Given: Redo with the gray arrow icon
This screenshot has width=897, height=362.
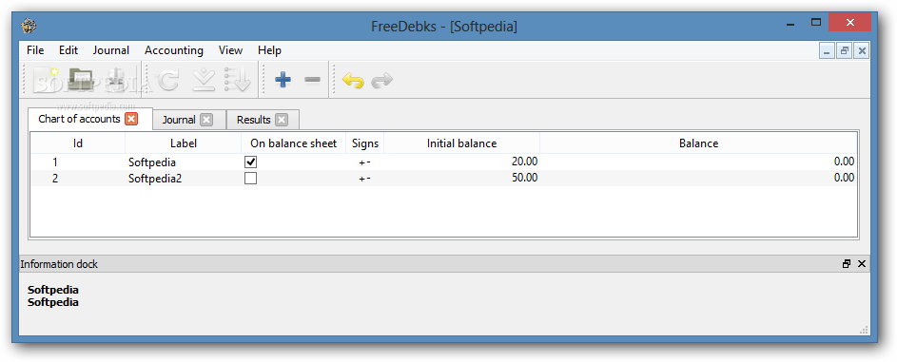Looking at the screenshot, I should pos(382,80).
